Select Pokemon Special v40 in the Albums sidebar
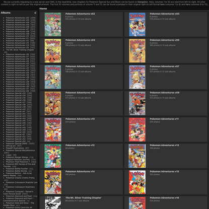 [16, 109]
